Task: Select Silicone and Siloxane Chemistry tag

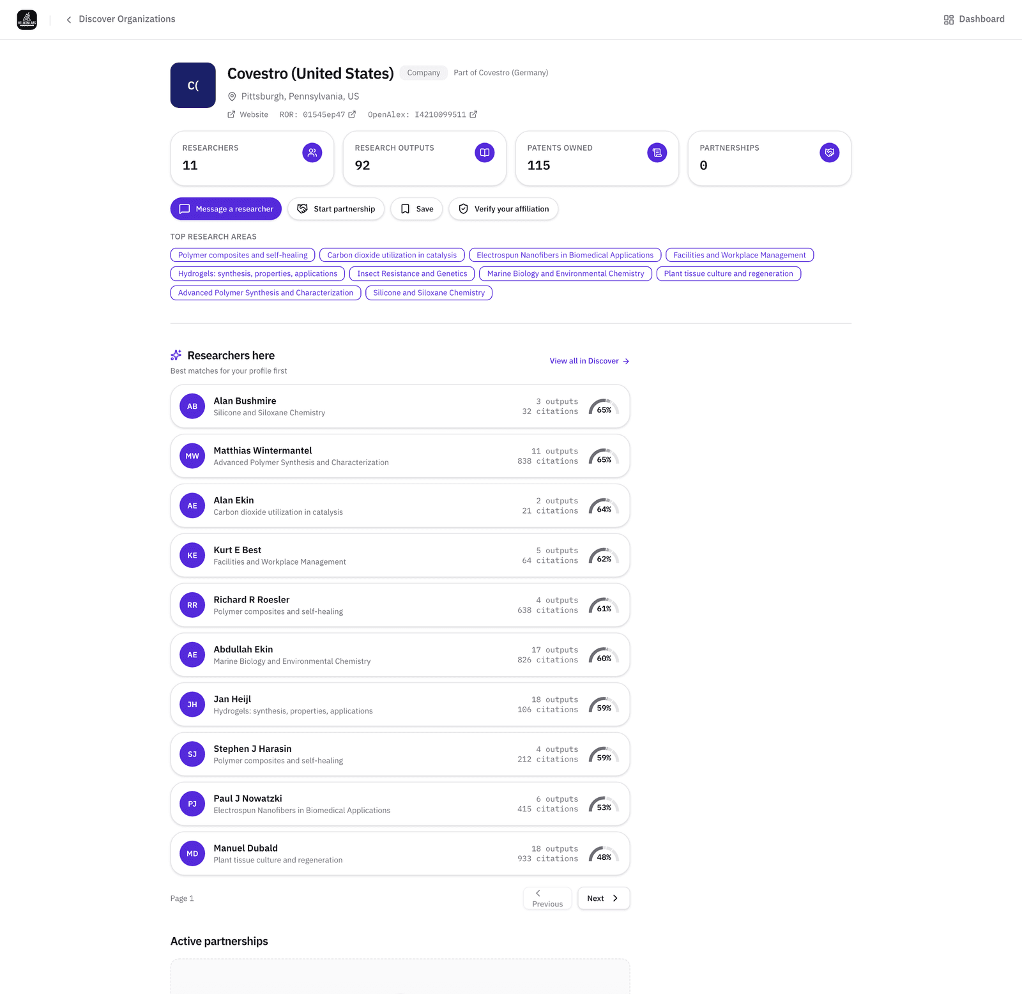Action: click(x=429, y=293)
